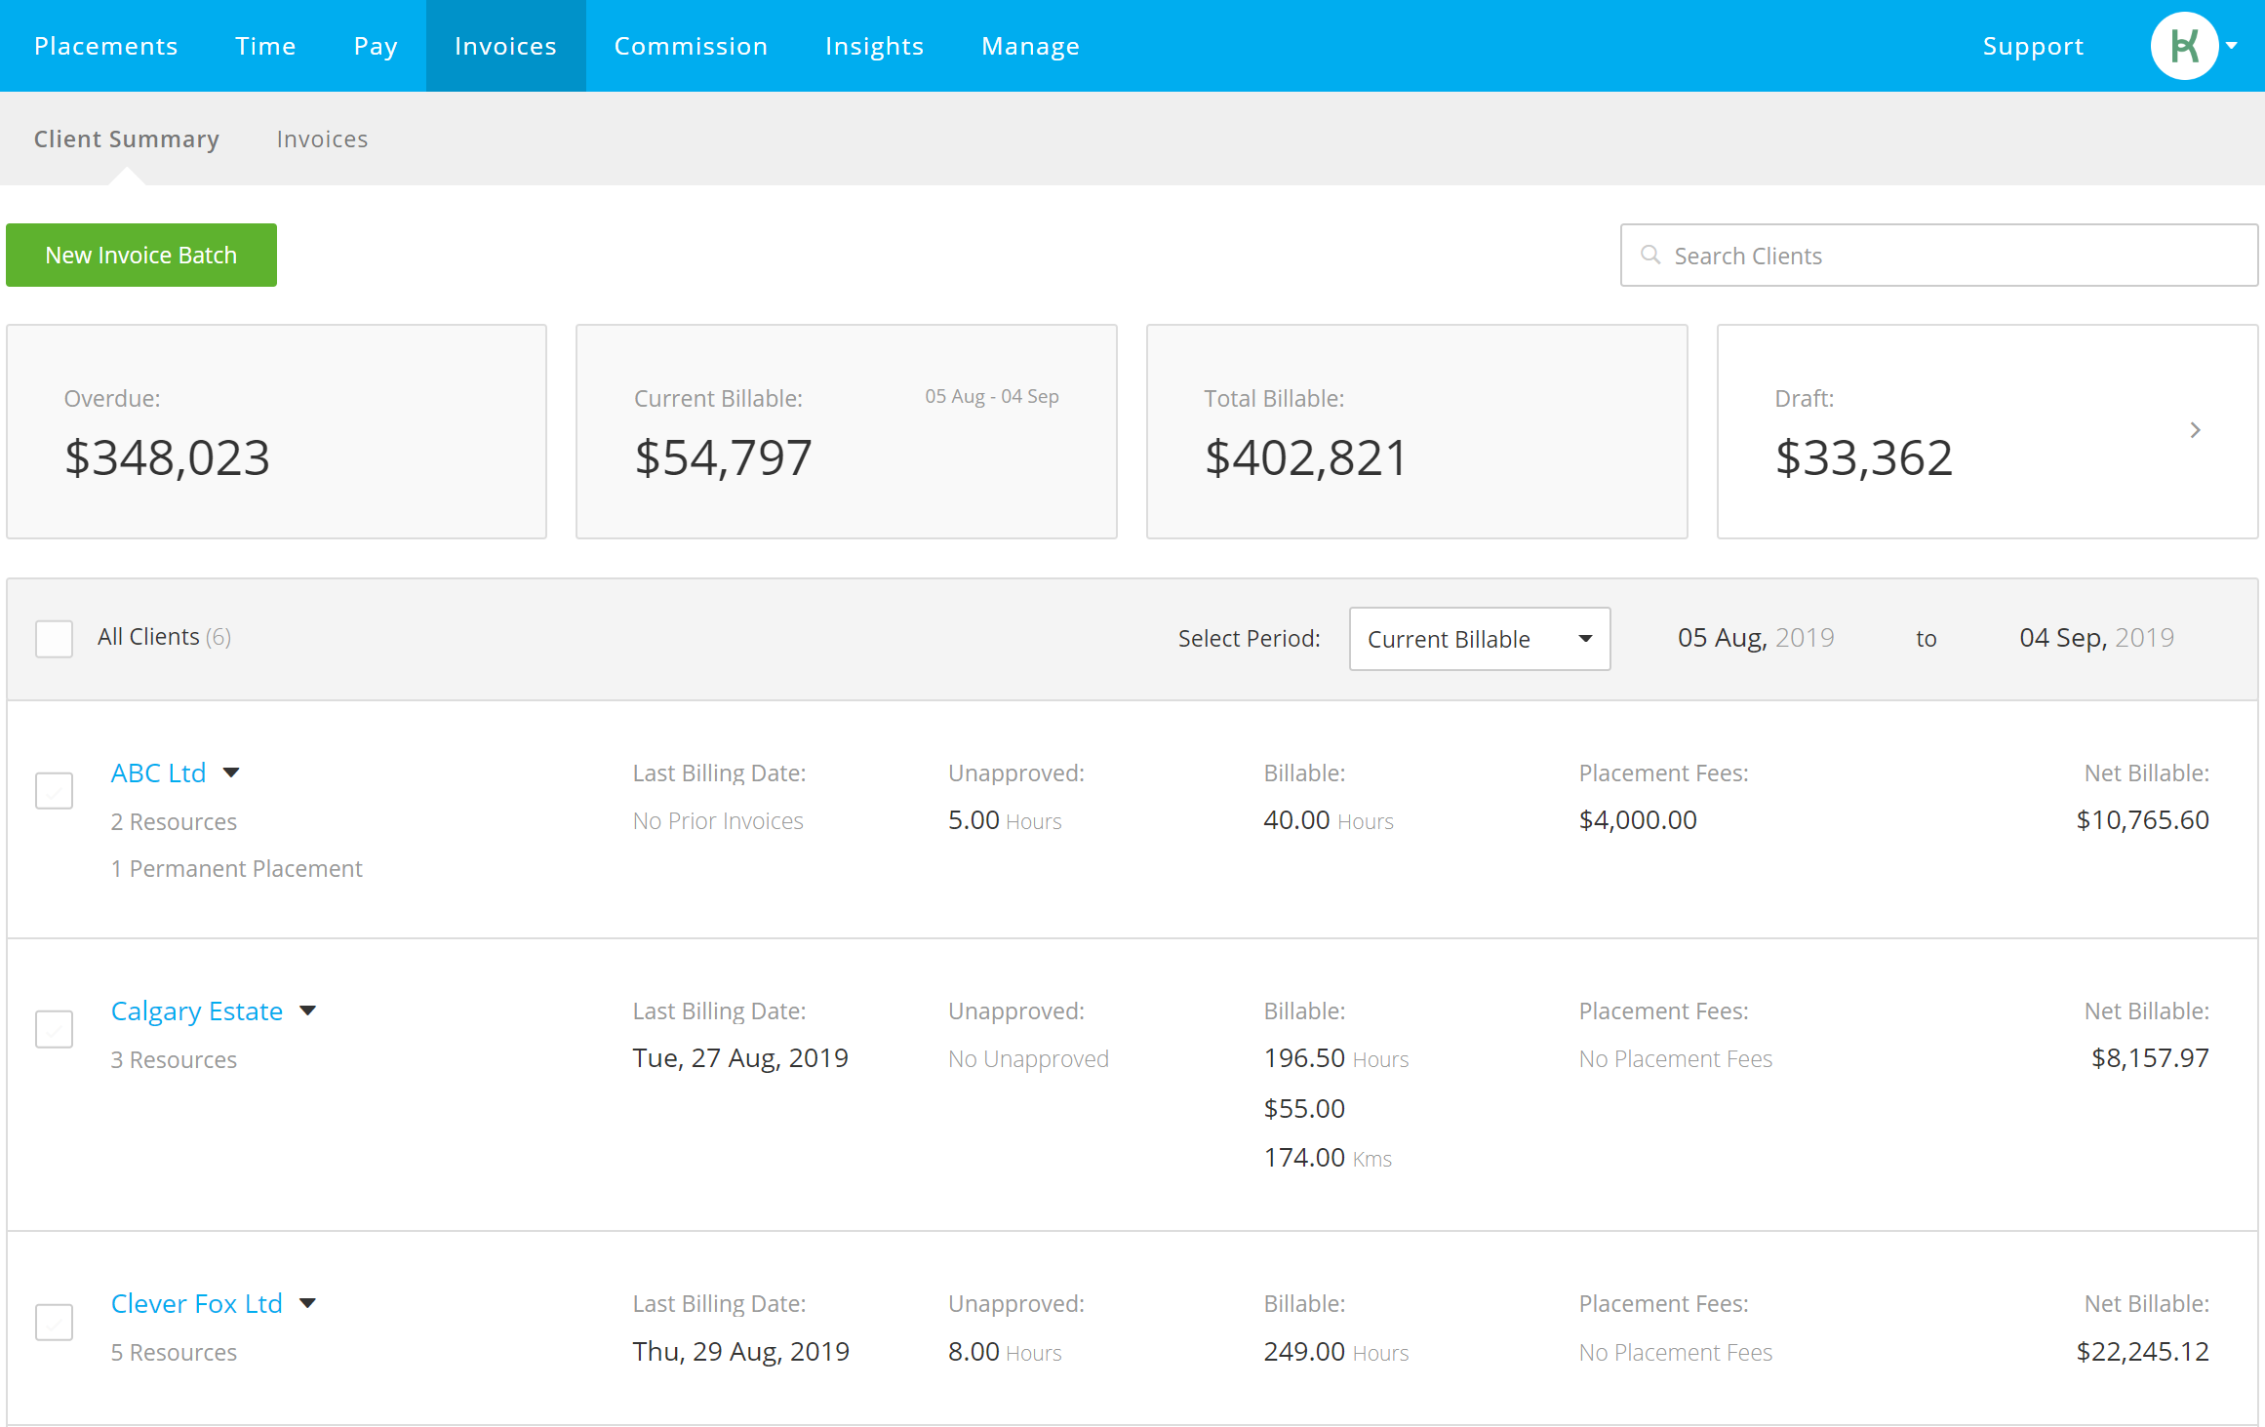Expand the Clever Fox Ltd dropdown arrow

click(x=308, y=1303)
